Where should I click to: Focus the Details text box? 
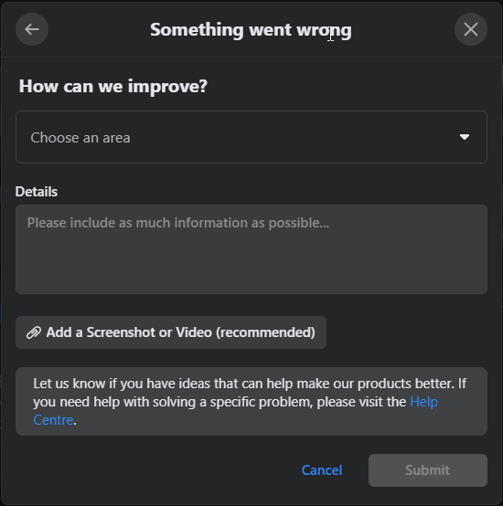click(251, 249)
